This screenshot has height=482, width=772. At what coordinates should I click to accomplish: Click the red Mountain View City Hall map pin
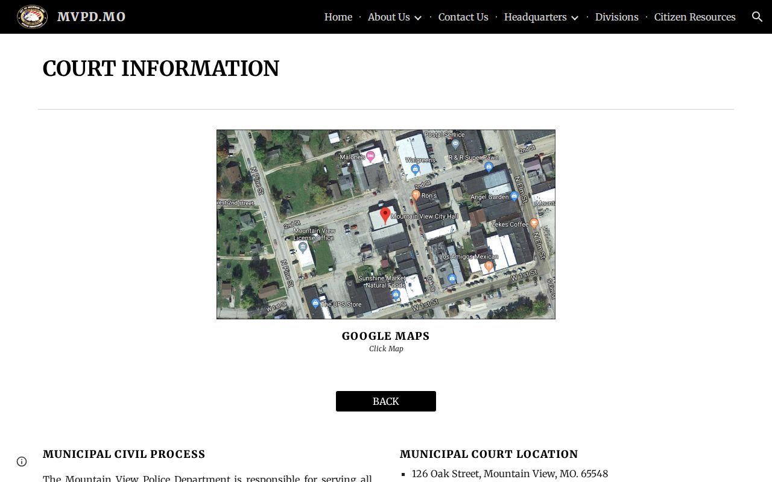point(385,216)
